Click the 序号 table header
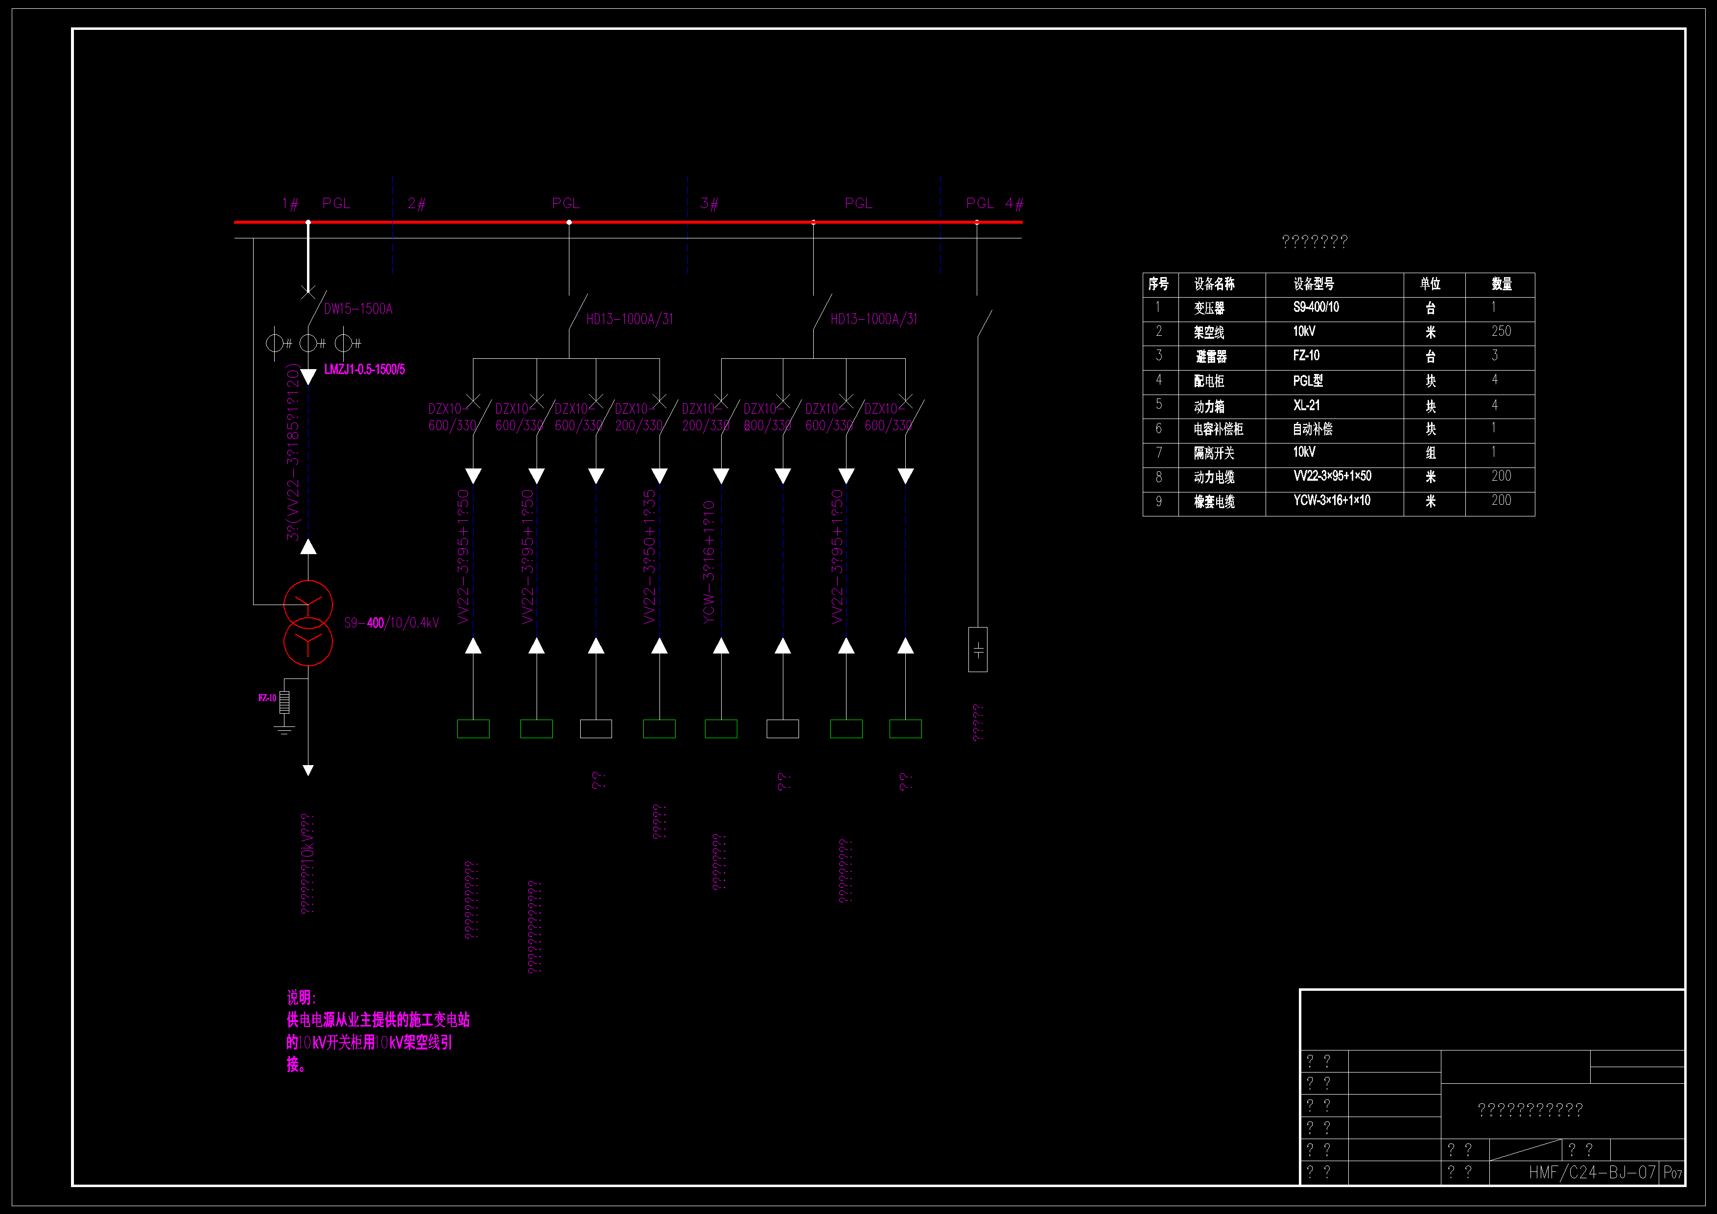This screenshot has height=1214, width=1717. (1158, 284)
